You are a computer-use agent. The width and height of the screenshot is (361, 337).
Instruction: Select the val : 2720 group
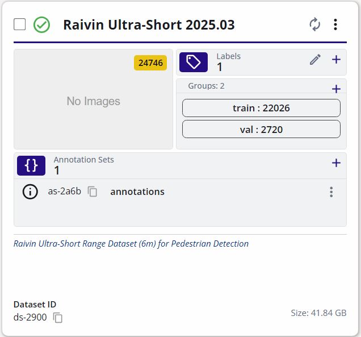tap(261, 129)
